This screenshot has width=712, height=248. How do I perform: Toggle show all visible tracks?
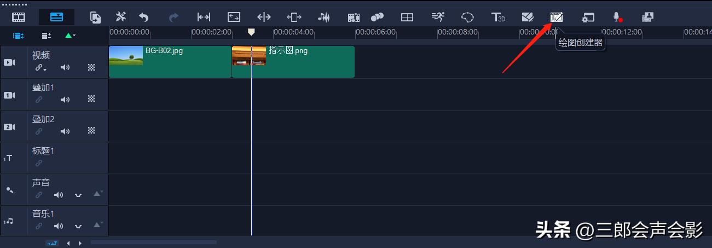click(x=19, y=36)
